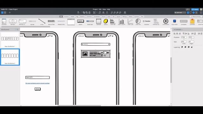Image resolution: width=203 pixels, height=114 pixels.
Task: Click the send to back layering icon
Action: [192, 47]
